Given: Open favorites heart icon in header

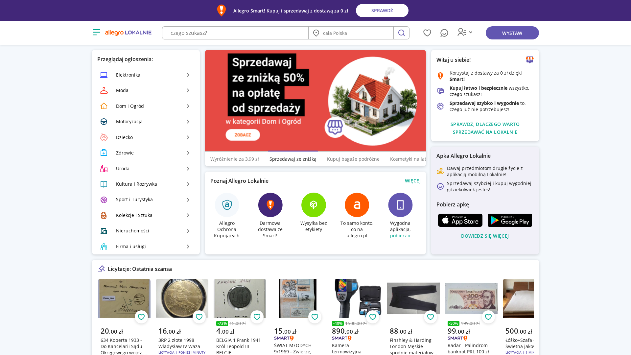Looking at the screenshot, I should pyautogui.click(x=427, y=33).
